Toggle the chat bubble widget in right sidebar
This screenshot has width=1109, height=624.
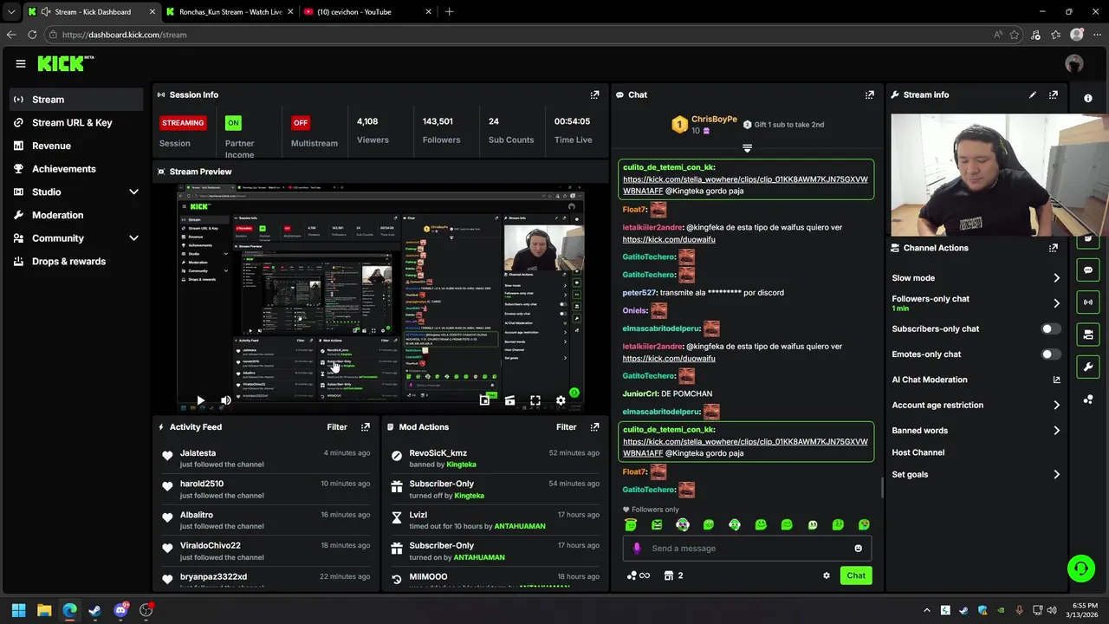coord(1088,270)
